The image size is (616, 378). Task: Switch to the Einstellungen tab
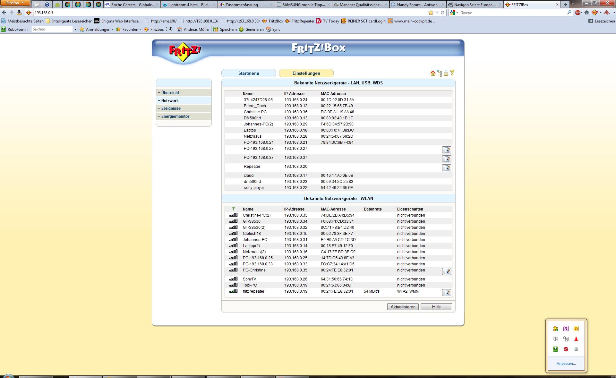306,73
